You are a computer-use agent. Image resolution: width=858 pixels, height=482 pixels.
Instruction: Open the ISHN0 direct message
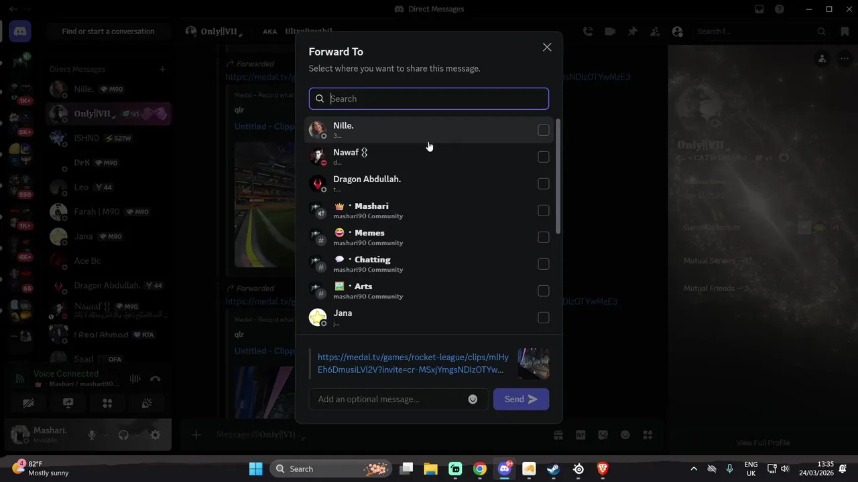point(109,138)
